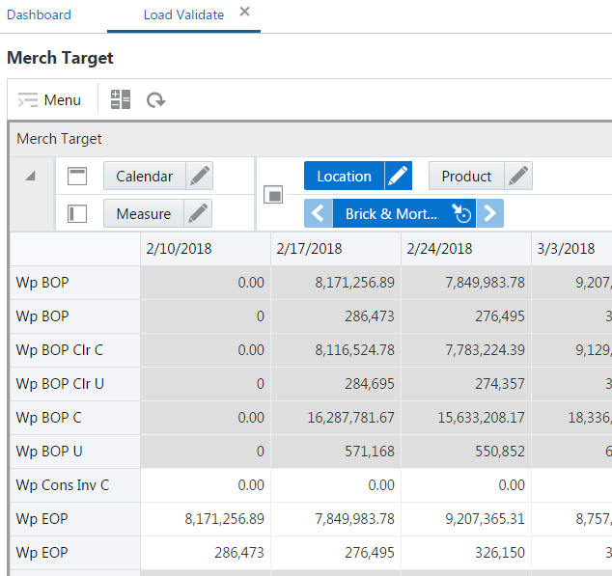
Task: Edit Measure dimension with pencil icon
Action: [x=199, y=214]
